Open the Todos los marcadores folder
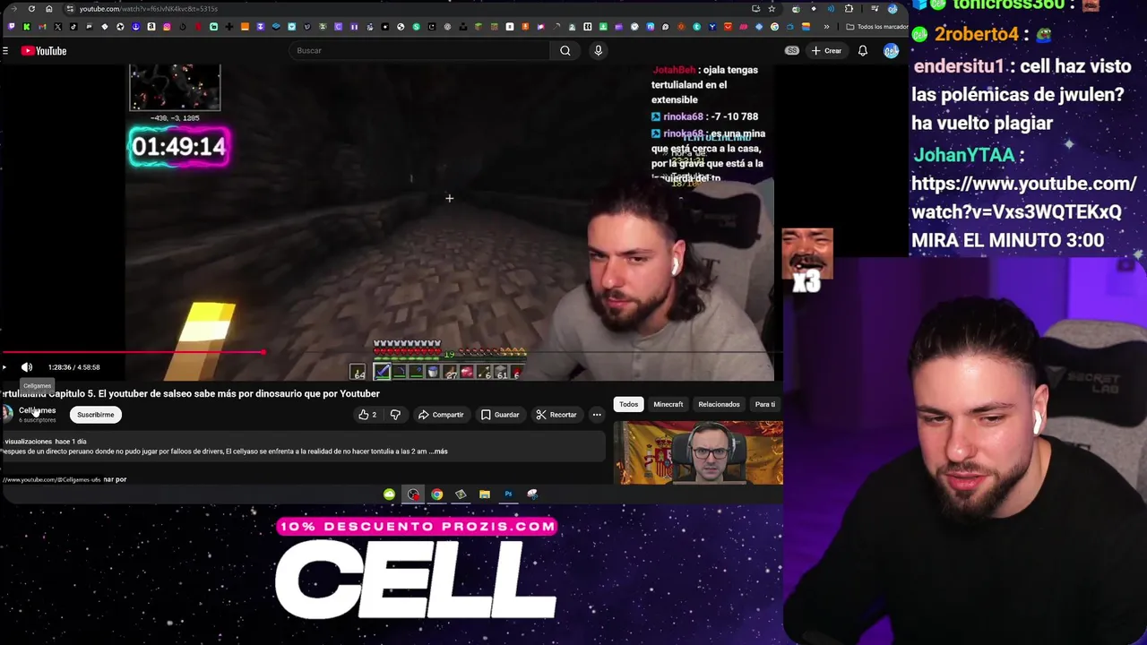The width and height of the screenshot is (1147, 645). pos(876,27)
